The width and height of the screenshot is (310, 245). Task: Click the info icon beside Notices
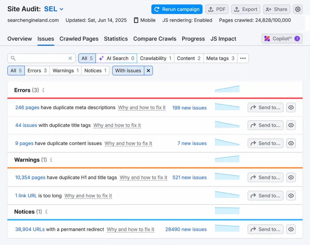(46, 212)
